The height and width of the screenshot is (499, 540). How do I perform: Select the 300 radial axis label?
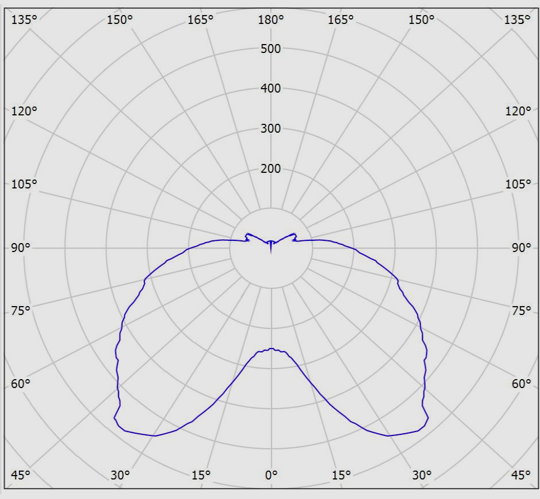click(x=271, y=129)
